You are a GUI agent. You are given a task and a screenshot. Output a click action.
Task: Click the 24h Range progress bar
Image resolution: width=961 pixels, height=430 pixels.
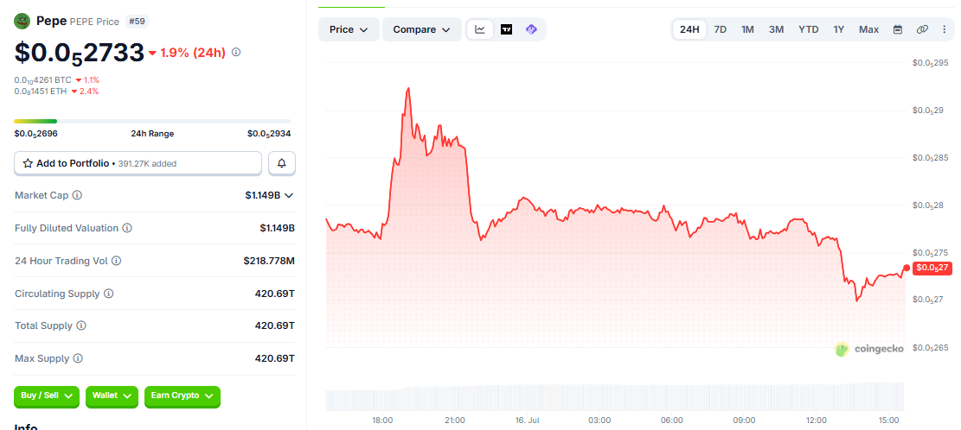[152, 121]
